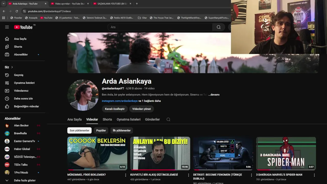This screenshot has height=184, width=327.
Task: Click the Arda Aslankaya channel avatar
Action: tap(83, 95)
